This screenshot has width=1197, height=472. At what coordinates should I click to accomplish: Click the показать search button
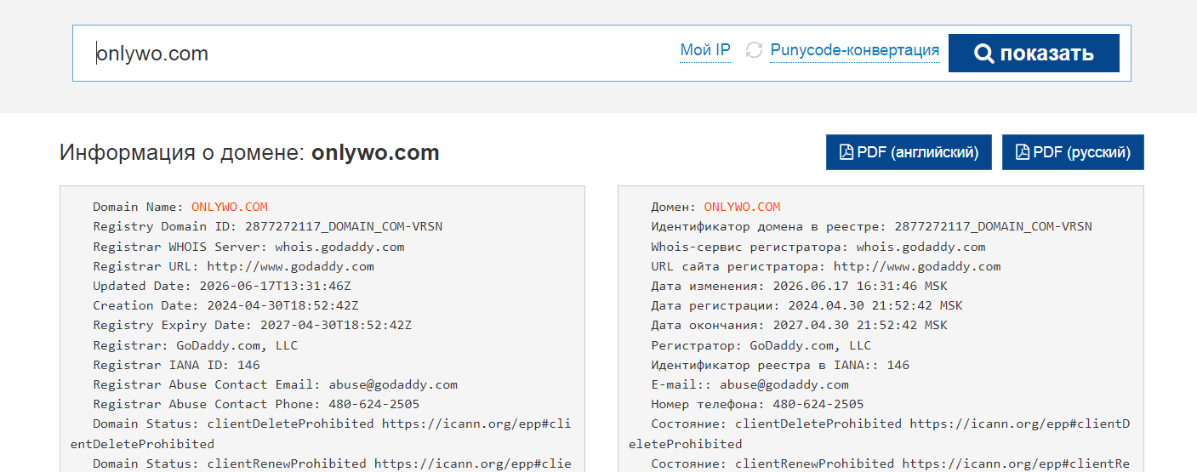coord(1034,54)
